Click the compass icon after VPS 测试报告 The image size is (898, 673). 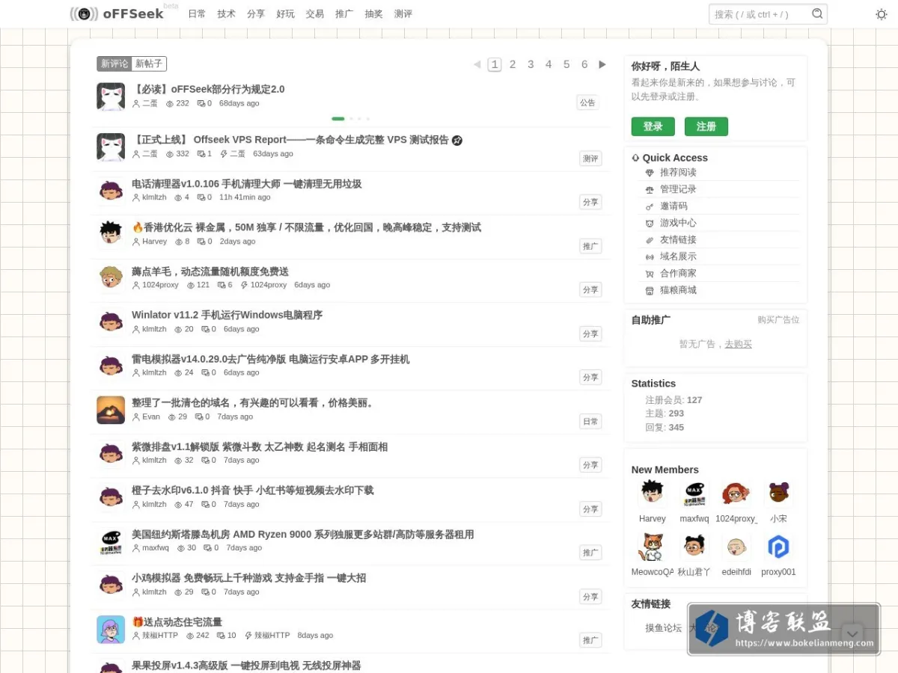click(x=457, y=140)
